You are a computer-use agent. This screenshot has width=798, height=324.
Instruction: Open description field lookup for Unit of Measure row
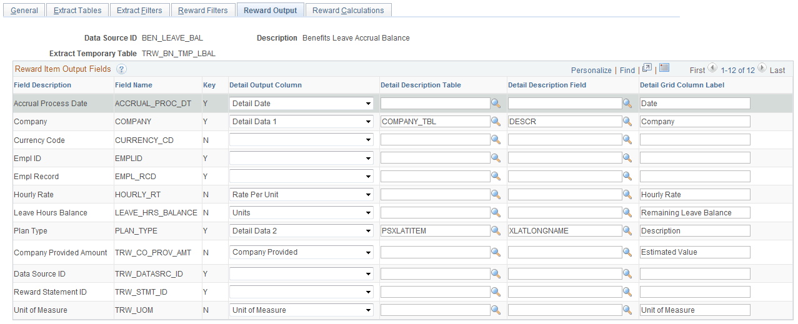click(x=627, y=310)
